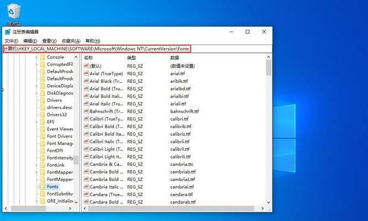Viewport: 368px width, 221px height.
Task: Click the value list vertical scrollbar thumb
Action: click(269, 67)
